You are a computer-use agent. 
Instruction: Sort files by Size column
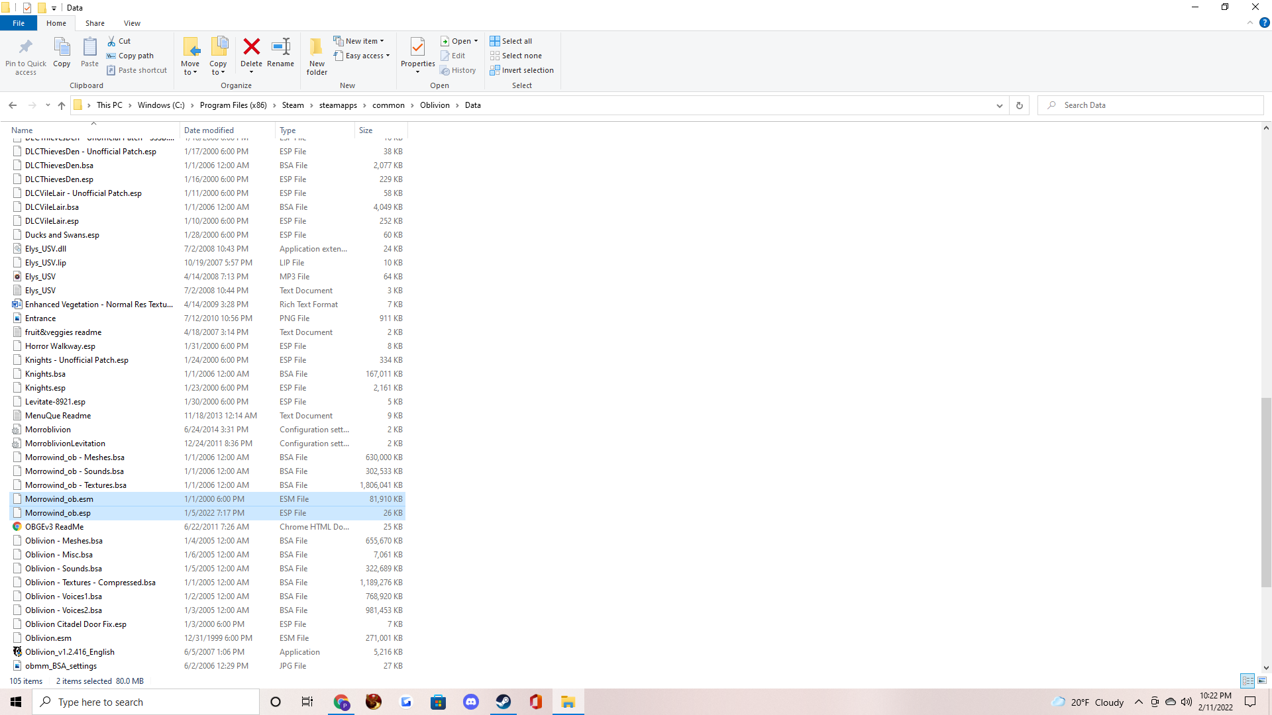[380, 130]
